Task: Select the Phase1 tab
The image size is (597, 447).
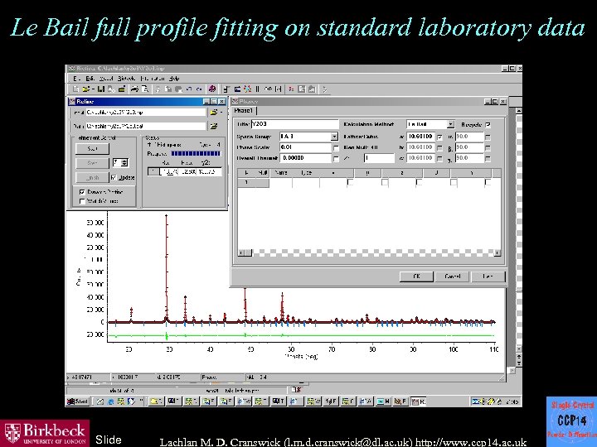Action: (244, 111)
